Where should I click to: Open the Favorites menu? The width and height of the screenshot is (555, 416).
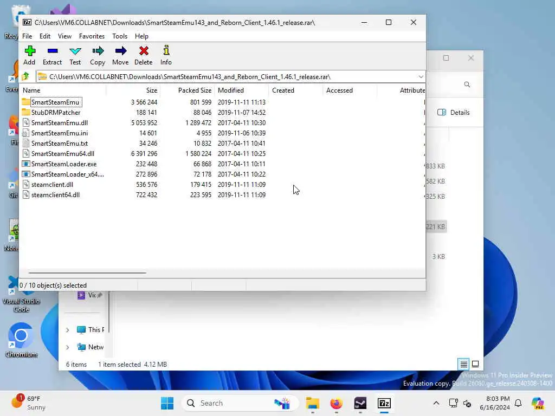pyautogui.click(x=92, y=36)
